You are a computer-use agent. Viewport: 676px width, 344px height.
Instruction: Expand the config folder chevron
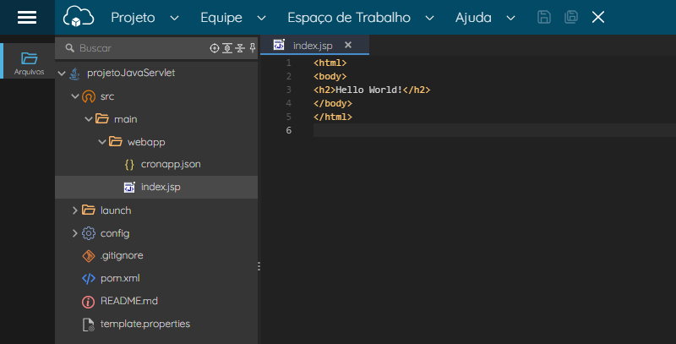click(x=75, y=233)
